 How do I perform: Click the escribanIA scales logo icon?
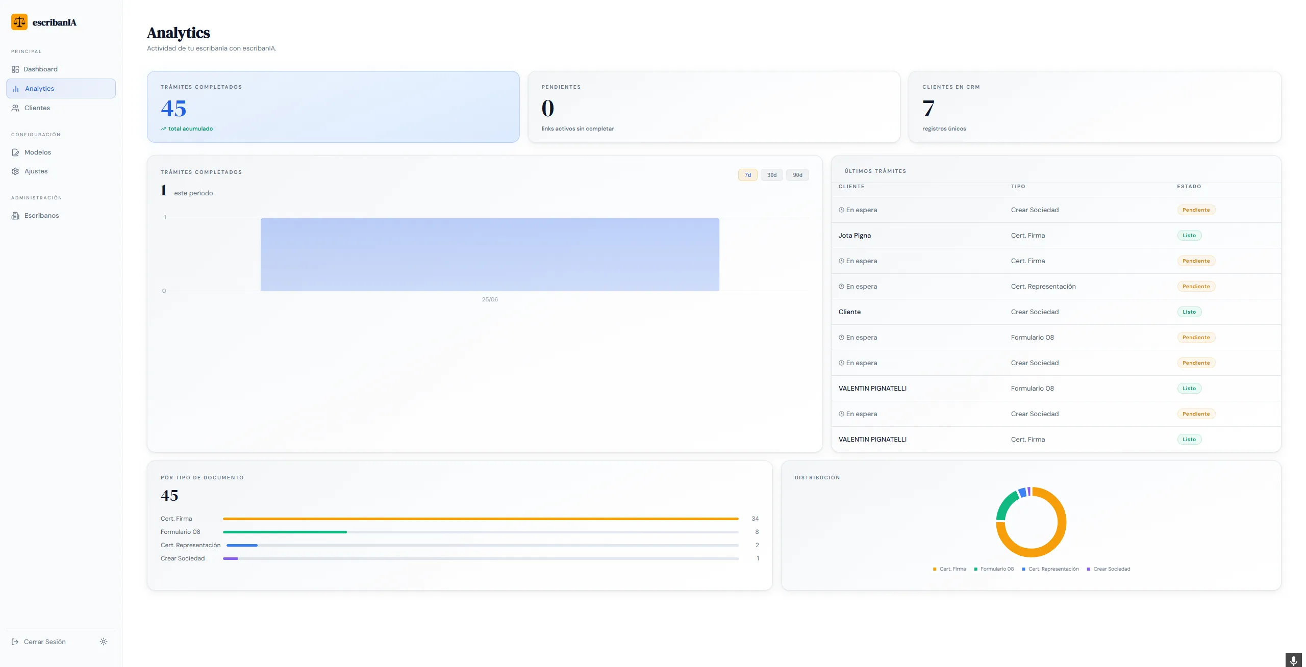[19, 22]
